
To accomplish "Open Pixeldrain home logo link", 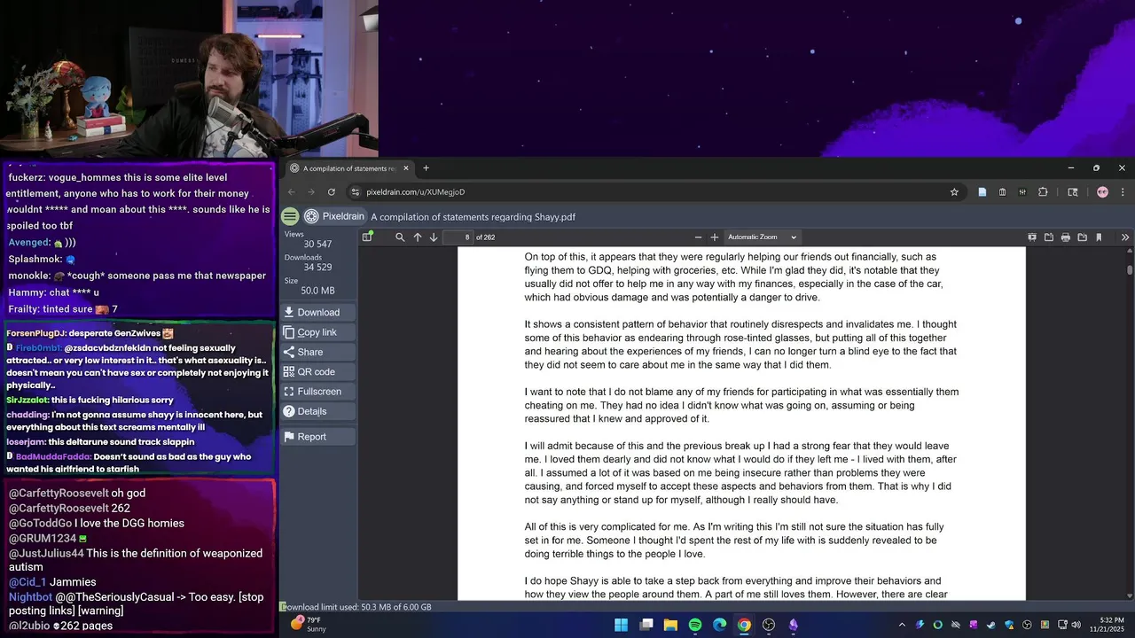I will click(x=334, y=216).
